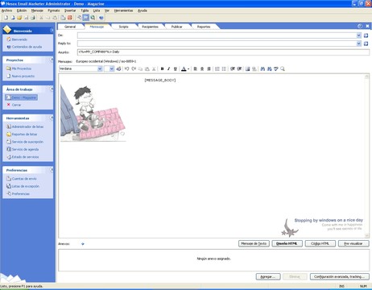Open the Herramientas menu
Viewport: 372px width, 290px height.
click(x=123, y=10)
